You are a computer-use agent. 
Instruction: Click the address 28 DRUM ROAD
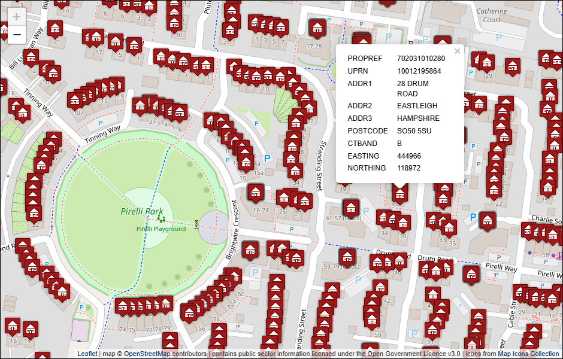pos(413,89)
